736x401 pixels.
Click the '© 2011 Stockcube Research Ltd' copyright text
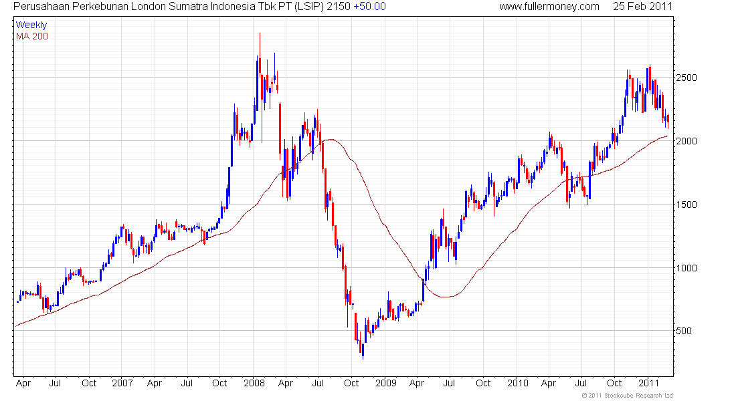coord(627,396)
